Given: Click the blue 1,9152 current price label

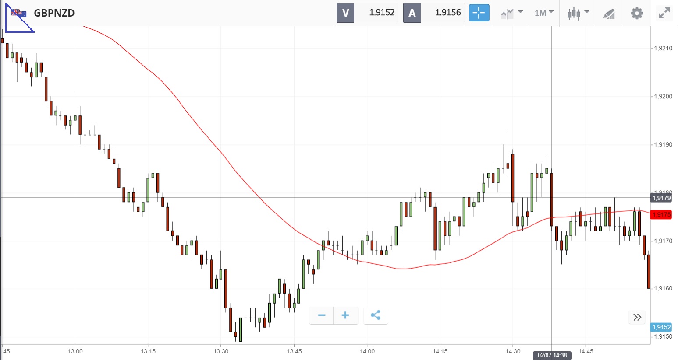Looking at the screenshot, I should point(661,327).
